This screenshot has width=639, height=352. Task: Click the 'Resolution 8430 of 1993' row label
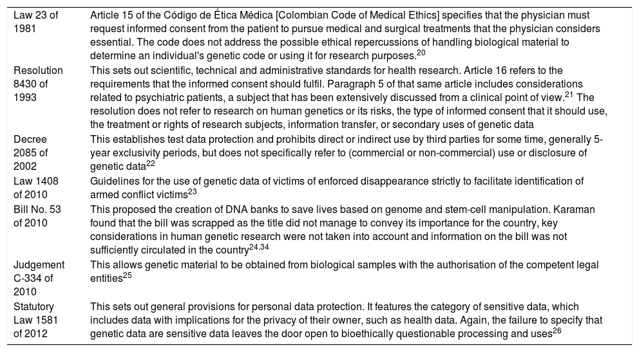(x=38, y=84)
